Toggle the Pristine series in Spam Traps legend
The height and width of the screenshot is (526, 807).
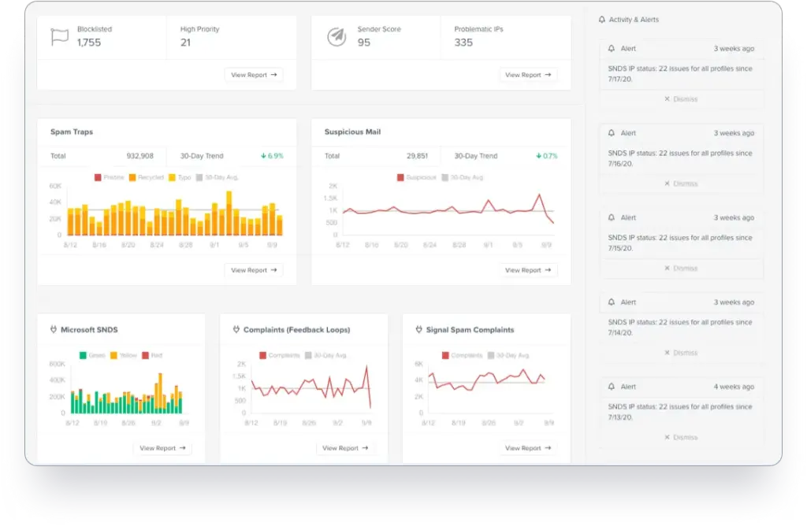point(109,178)
